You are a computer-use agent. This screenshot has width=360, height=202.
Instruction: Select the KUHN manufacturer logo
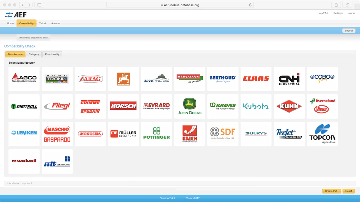[289, 107]
